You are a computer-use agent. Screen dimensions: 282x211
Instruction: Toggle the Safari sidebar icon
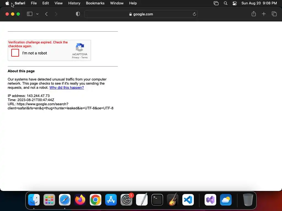tap(29, 14)
